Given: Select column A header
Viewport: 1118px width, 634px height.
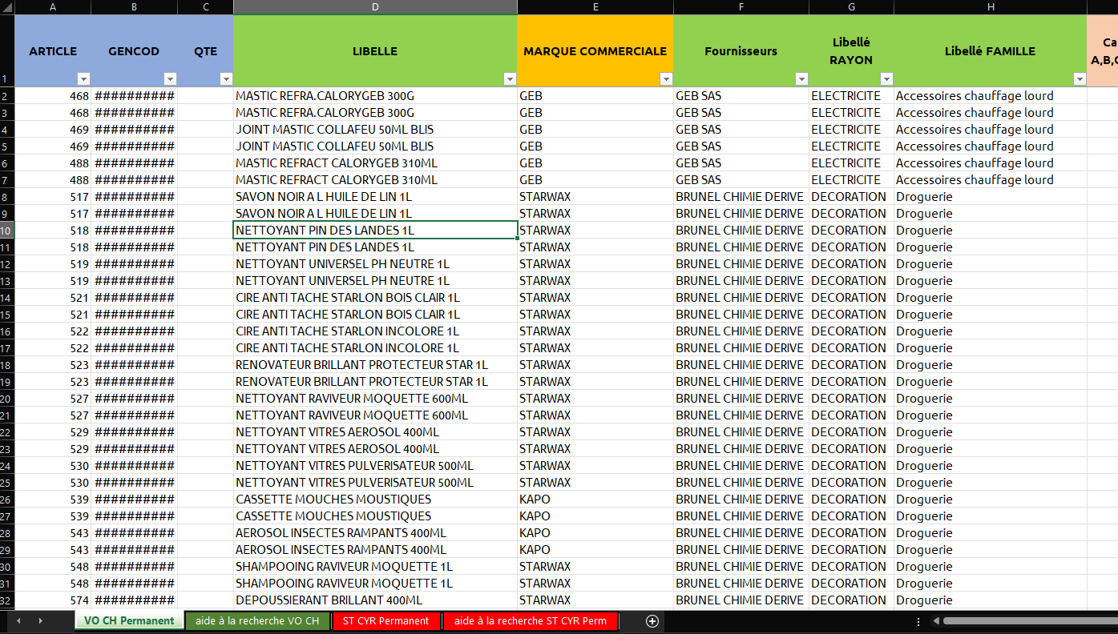Looking at the screenshot, I should coord(53,7).
